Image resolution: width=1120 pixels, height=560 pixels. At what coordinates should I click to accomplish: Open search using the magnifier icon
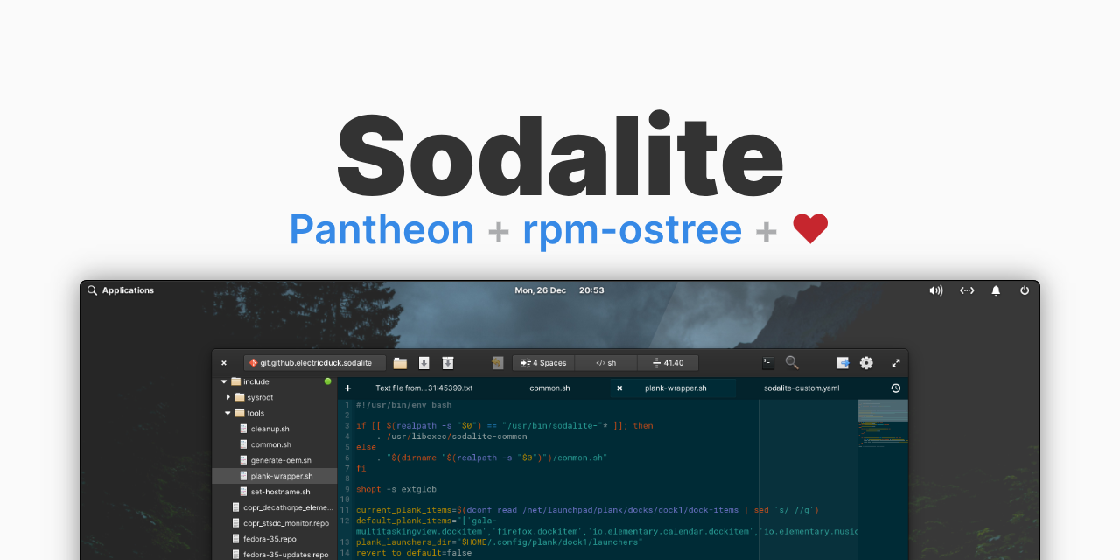[x=791, y=362]
